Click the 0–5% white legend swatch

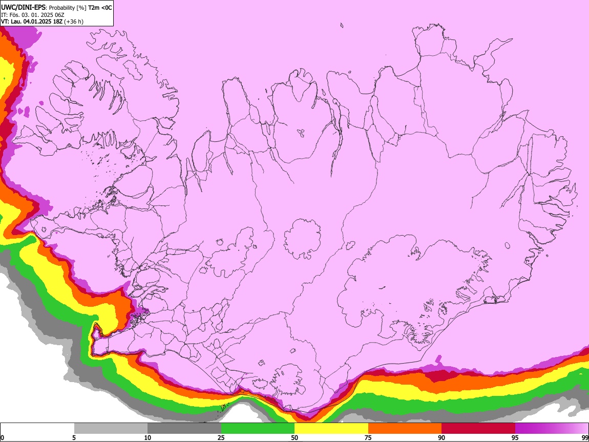[x=37, y=428]
